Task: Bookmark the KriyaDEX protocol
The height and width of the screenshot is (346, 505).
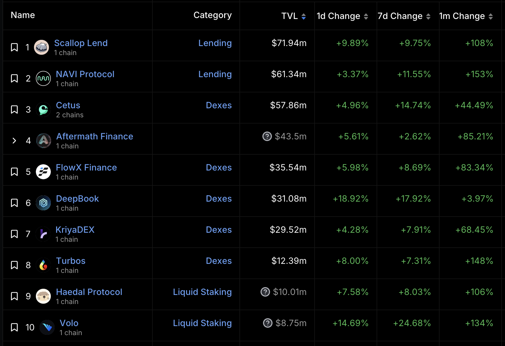Action: (14, 234)
